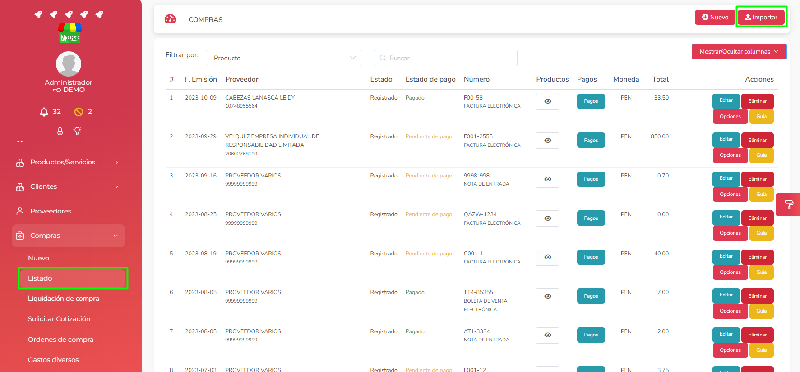Click Editar for purchase TT4-85355
The width and height of the screenshot is (800, 372).
(x=726, y=295)
